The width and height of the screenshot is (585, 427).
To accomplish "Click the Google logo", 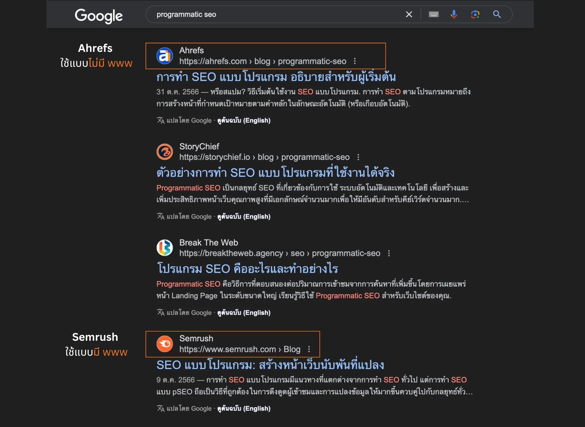I will click(x=99, y=16).
